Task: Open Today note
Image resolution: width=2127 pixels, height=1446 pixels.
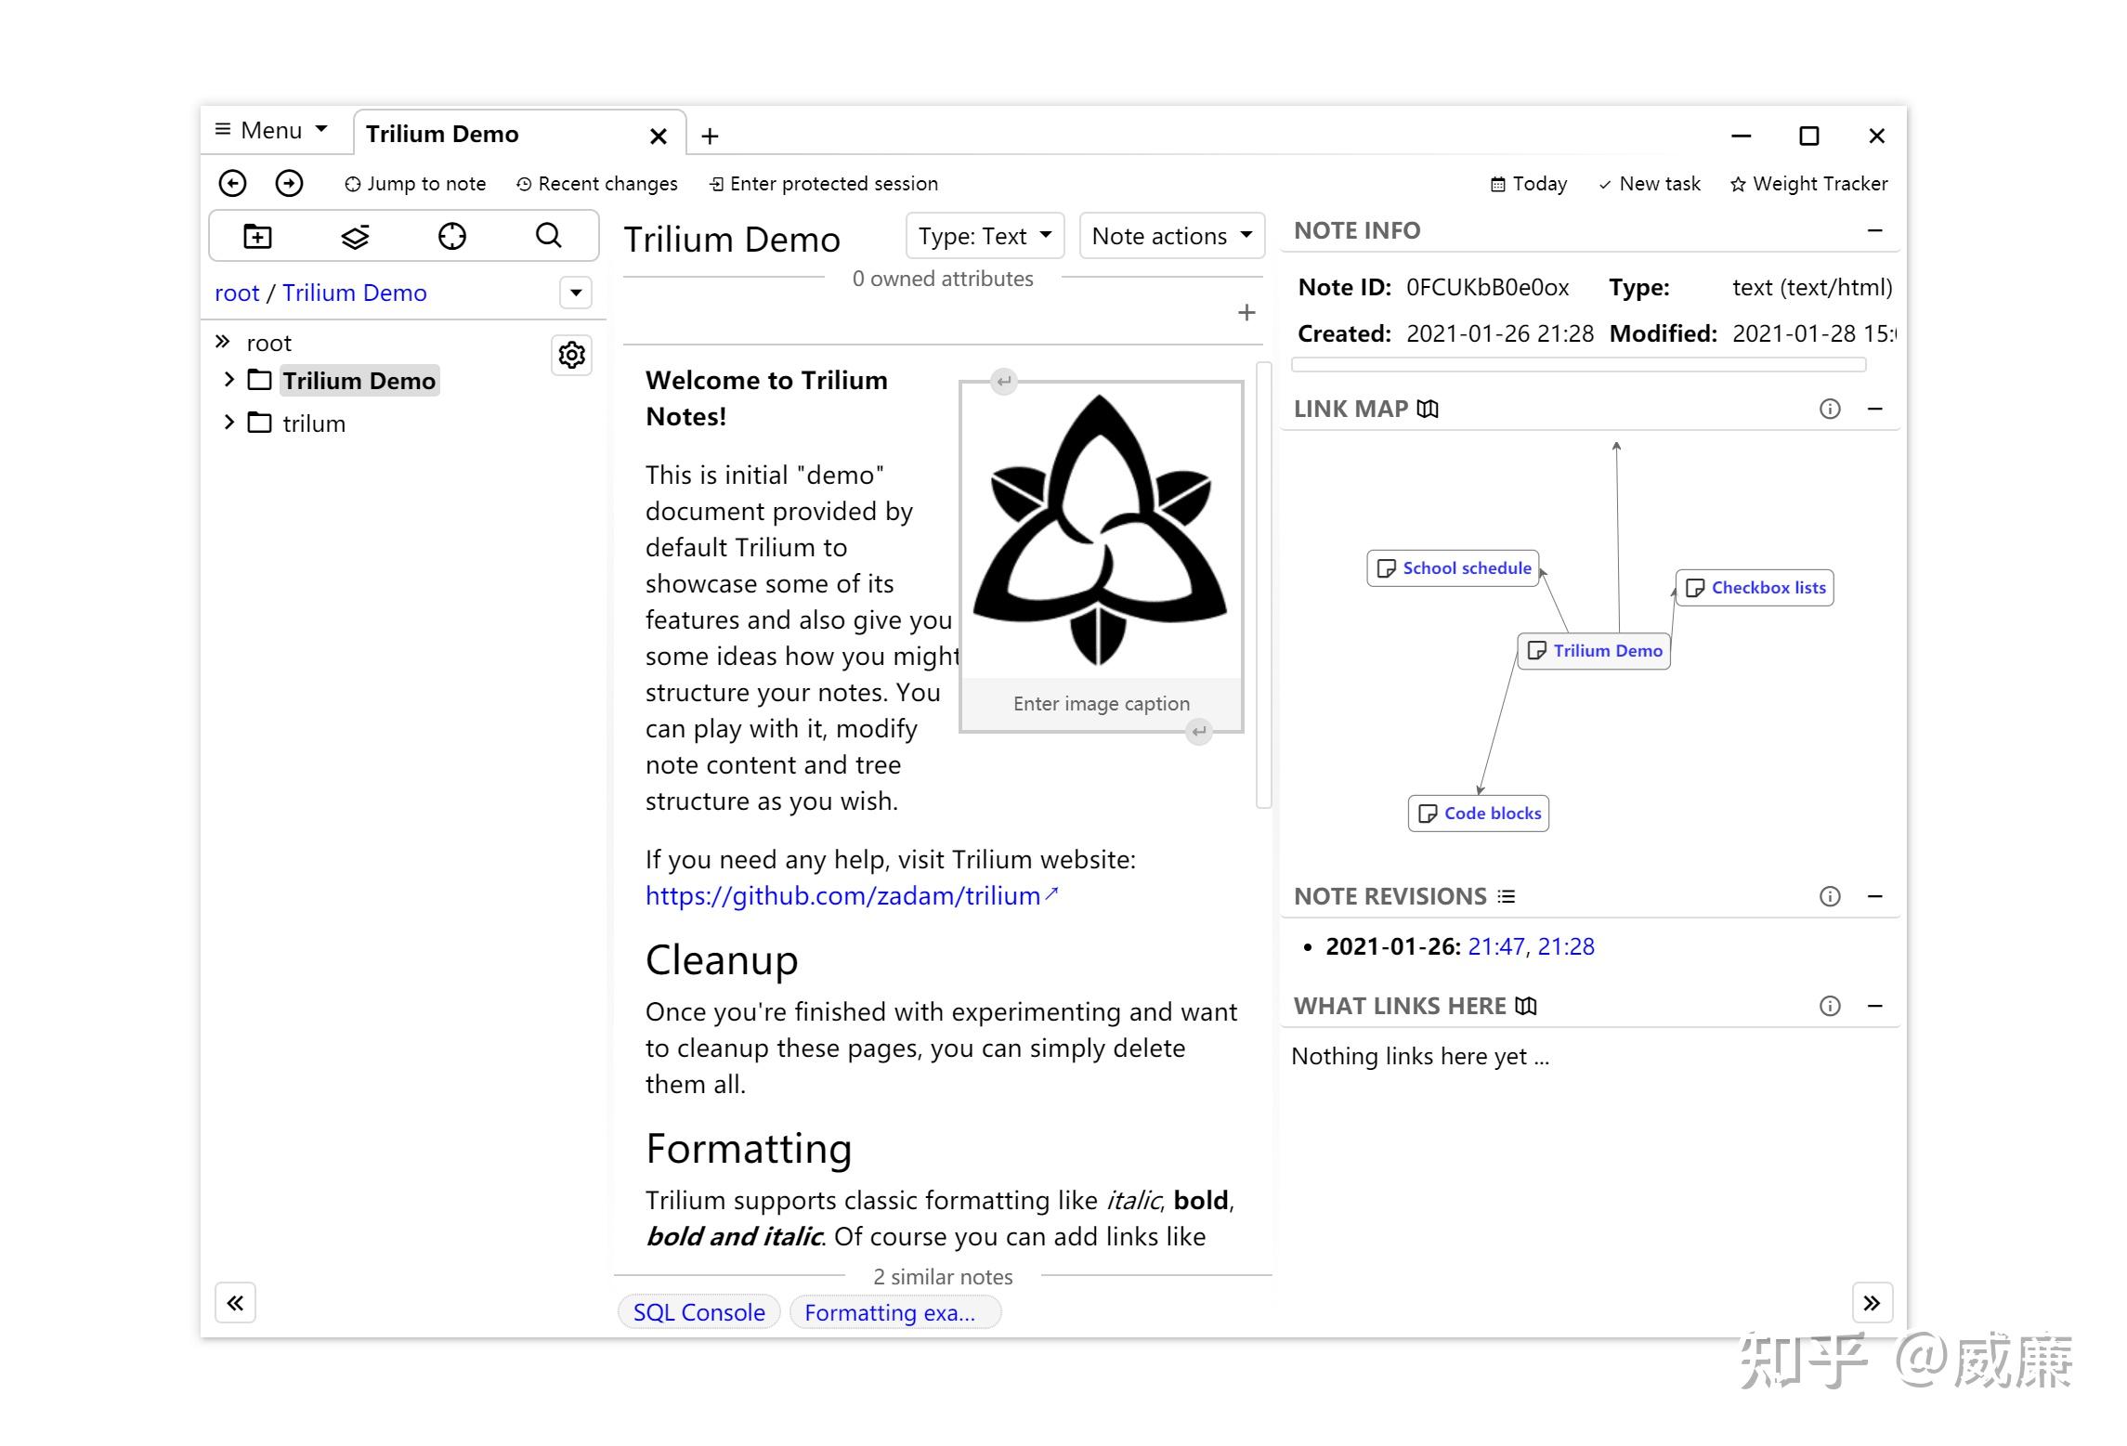Action: click(1529, 184)
